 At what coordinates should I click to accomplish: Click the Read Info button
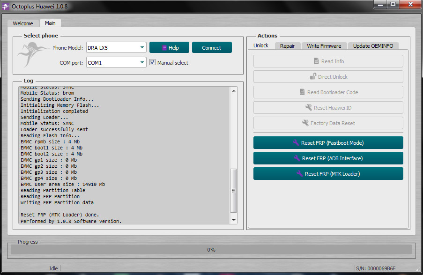328,61
